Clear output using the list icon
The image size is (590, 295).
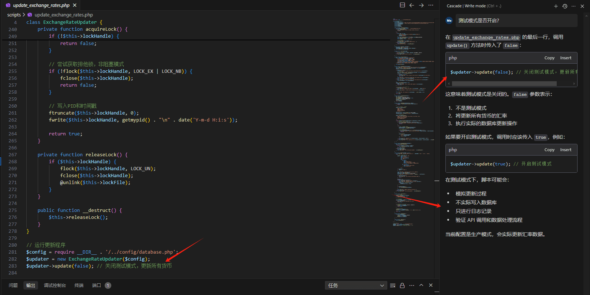click(x=393, y=285)
